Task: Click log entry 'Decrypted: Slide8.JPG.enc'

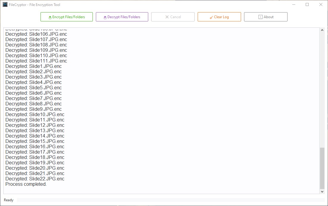Action: point(33,104)
